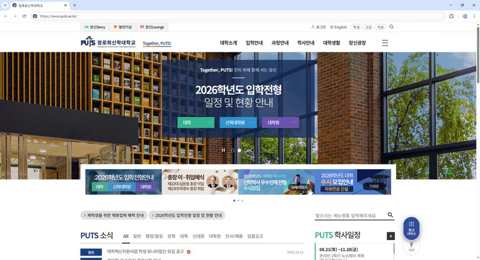
Task: Open the browser profile icon
Action: click(465, 16)
